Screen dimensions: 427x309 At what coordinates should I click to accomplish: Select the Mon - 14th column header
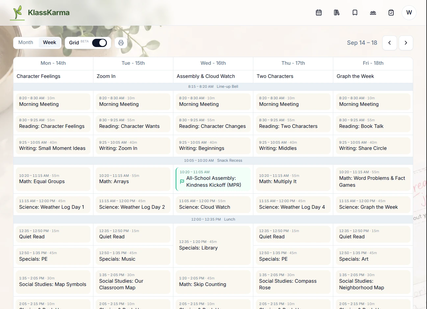[53, 63]
